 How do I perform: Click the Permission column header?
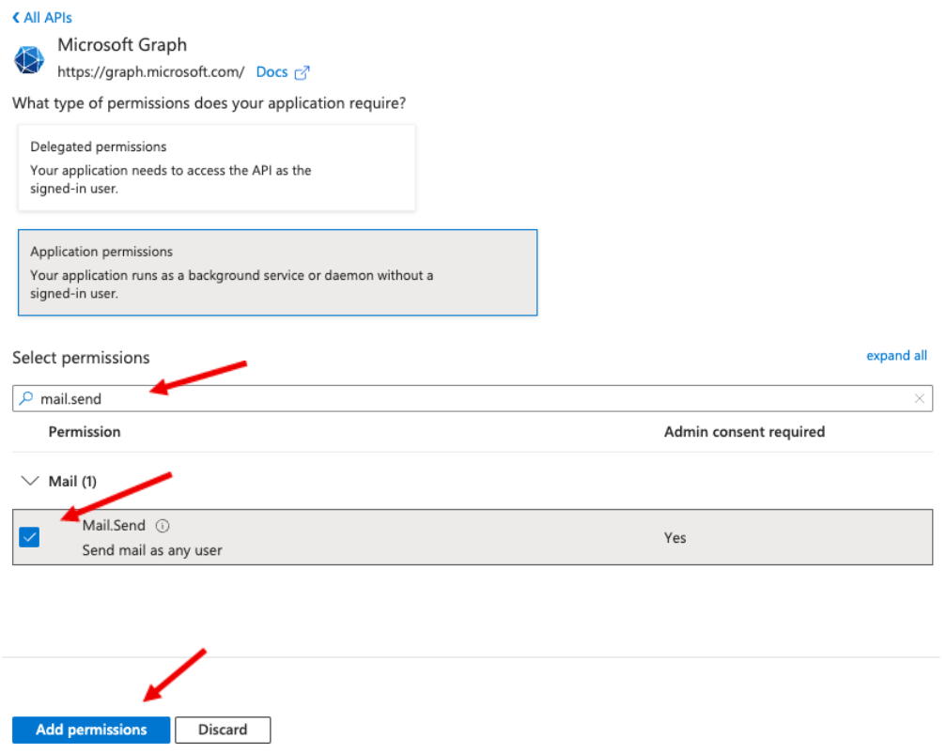pyautogui.click(x=85, y=432)
